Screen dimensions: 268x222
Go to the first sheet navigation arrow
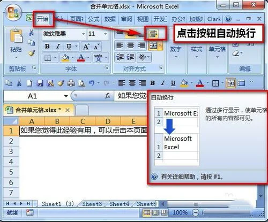(x=8, y=203)
